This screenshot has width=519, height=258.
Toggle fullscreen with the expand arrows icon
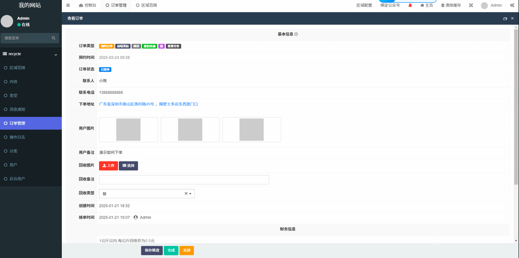(471, 5)
